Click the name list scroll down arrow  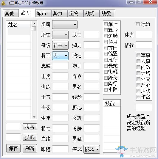click(34, 117)
